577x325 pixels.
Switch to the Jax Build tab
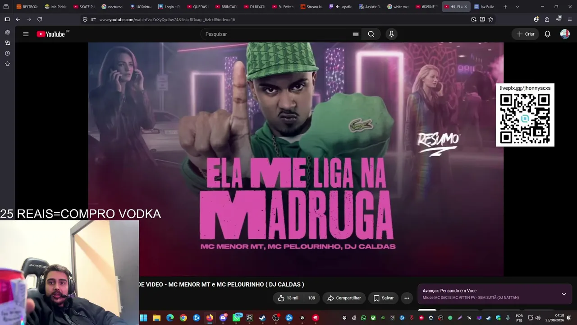[485, 7]
